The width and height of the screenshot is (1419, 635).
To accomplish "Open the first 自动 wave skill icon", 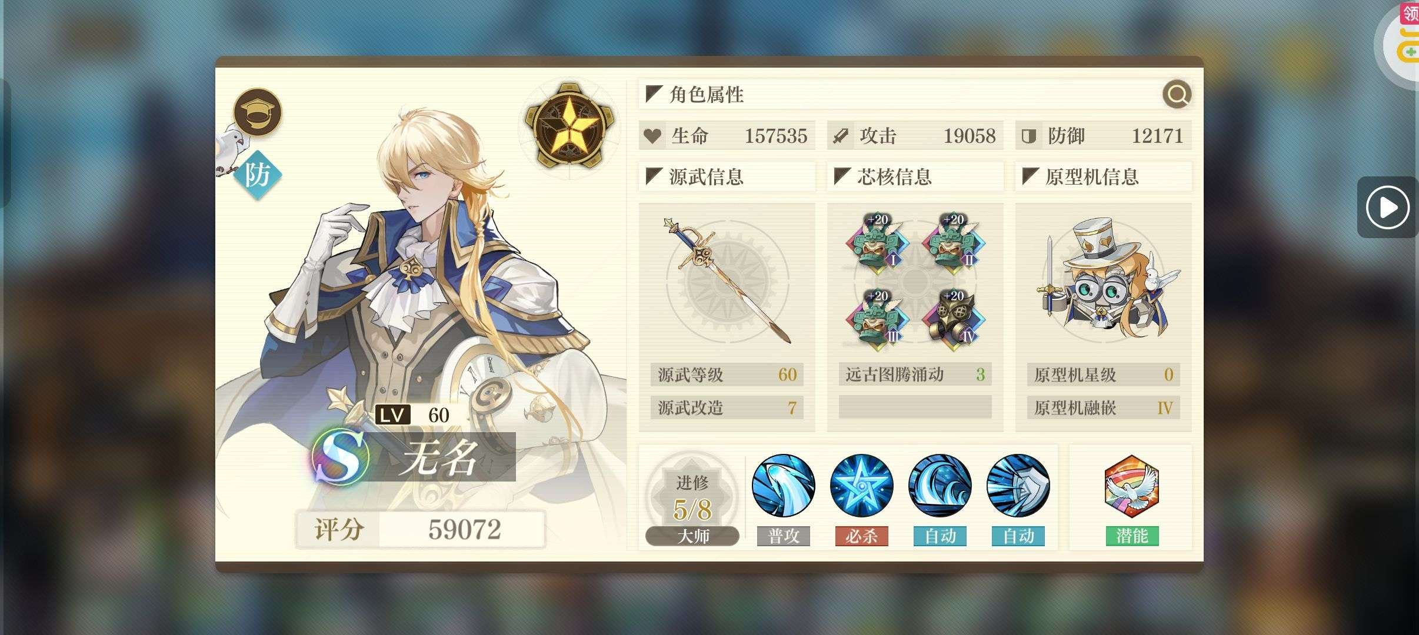I will click(940, 486).
